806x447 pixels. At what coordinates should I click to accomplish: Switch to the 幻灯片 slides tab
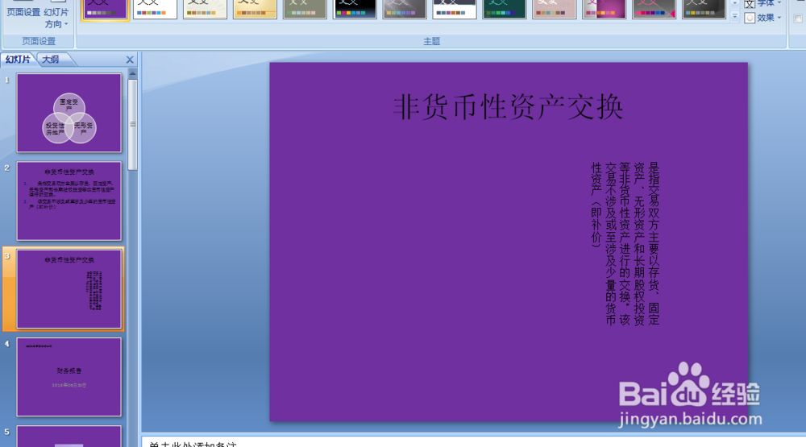(18, 60)
